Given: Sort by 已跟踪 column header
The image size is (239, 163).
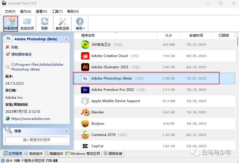Looking at the screenshot, I should (223, 36).
